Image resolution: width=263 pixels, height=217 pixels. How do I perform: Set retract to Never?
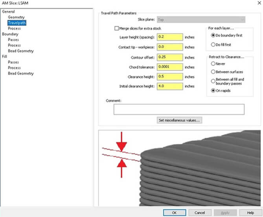213,64
